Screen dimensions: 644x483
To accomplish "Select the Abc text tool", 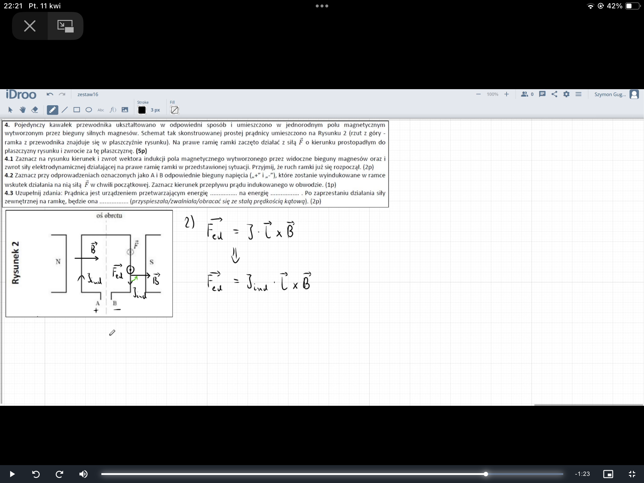I will tap(101, 110).
